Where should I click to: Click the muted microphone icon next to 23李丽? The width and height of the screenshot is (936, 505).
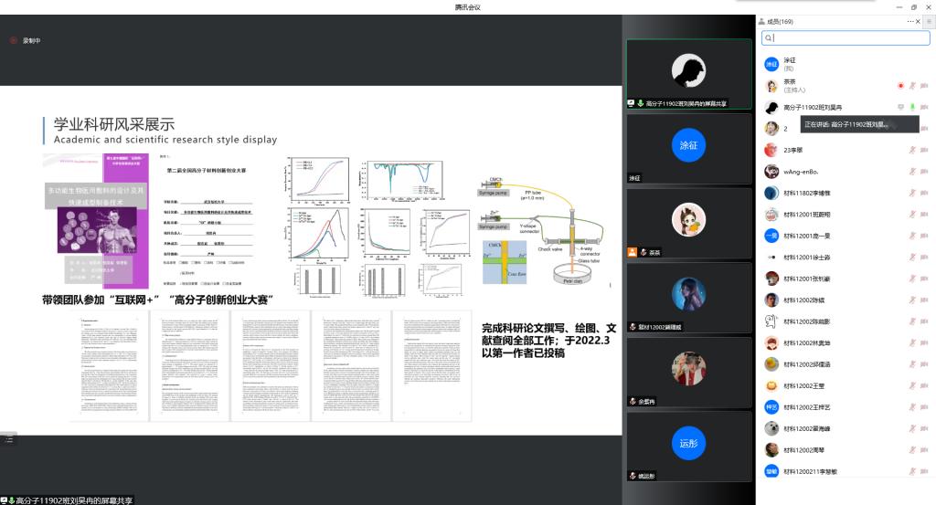911,150
